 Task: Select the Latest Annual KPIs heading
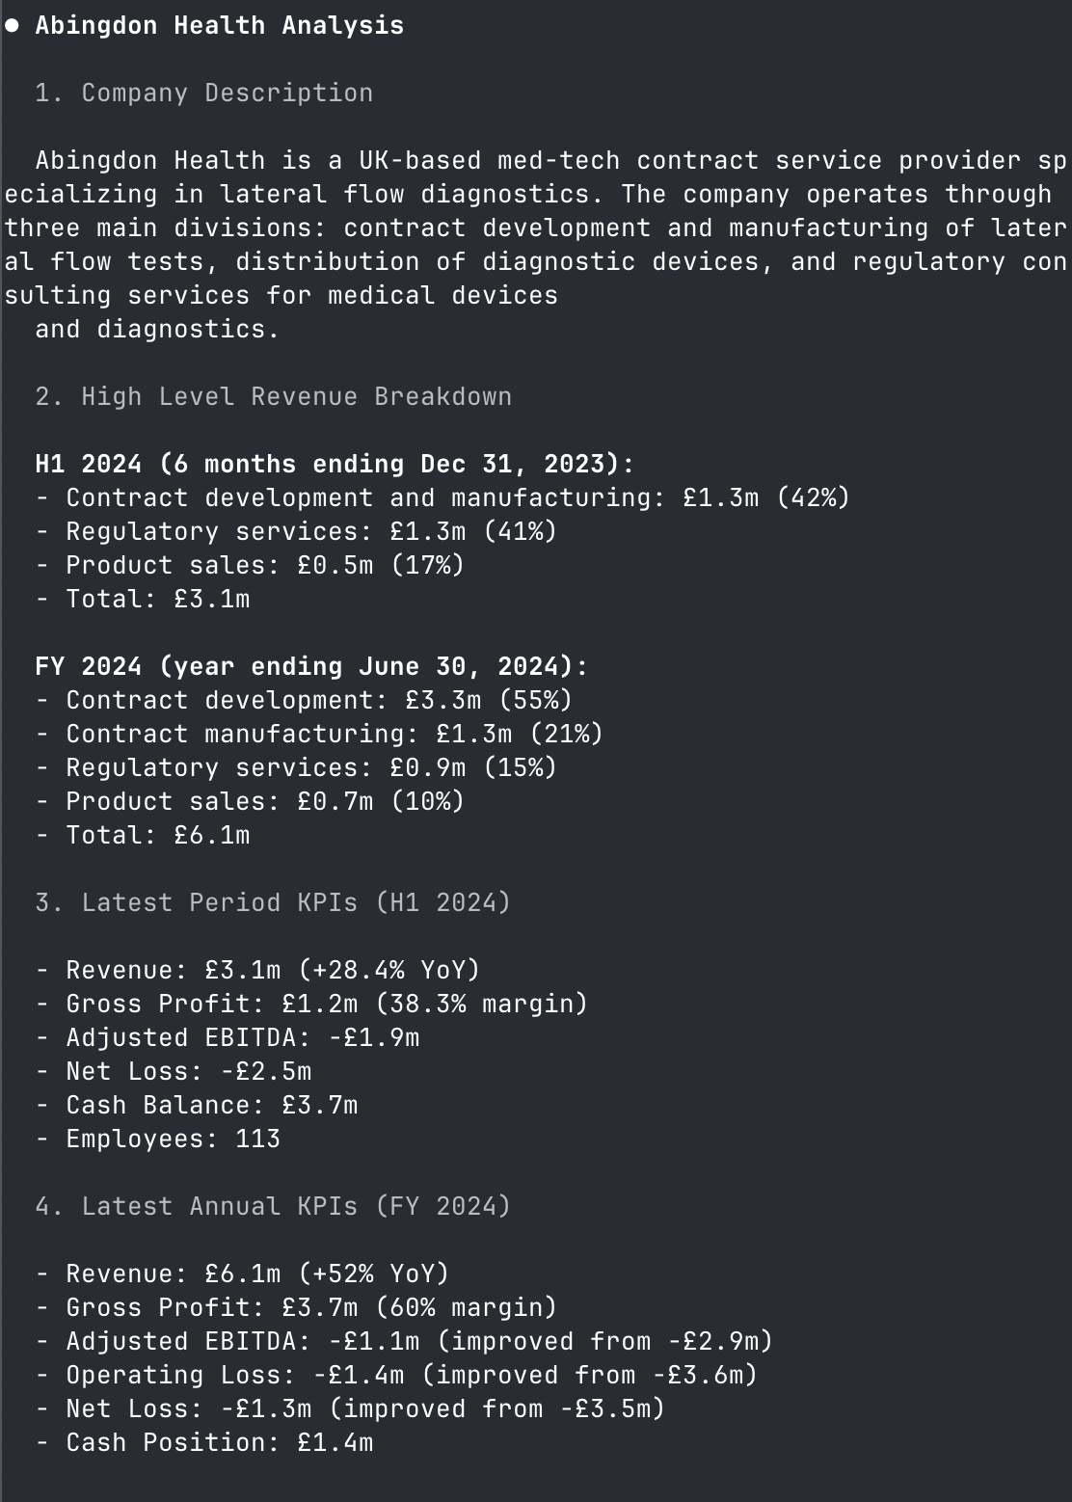click(x=273, y=1207)
